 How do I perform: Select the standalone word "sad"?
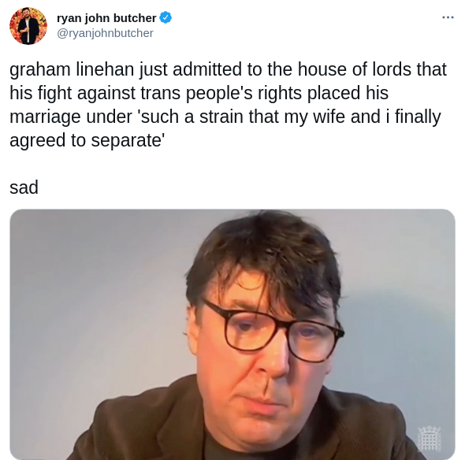[x=24, y=187]
